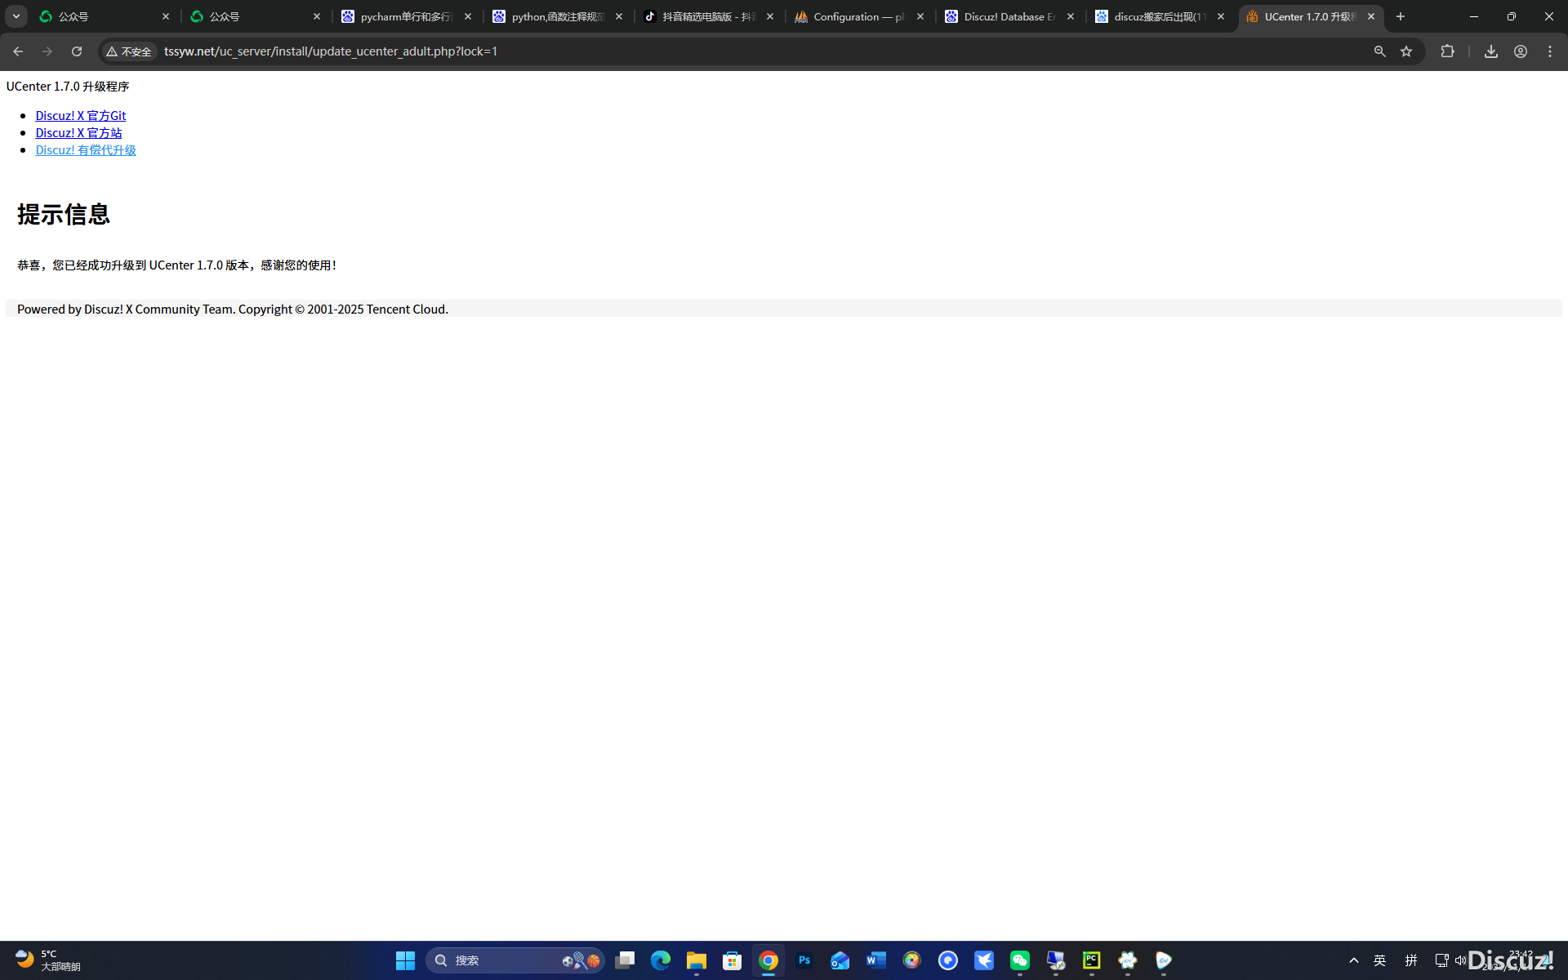Open the Discuz! 有偿代升级 link
1568x980 pixels.
click(86, 150)
